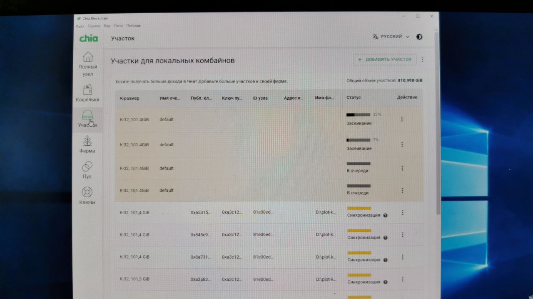Click public key 0xa5315... cell
This screenshot has height=299, width=533.
point(201,213)
